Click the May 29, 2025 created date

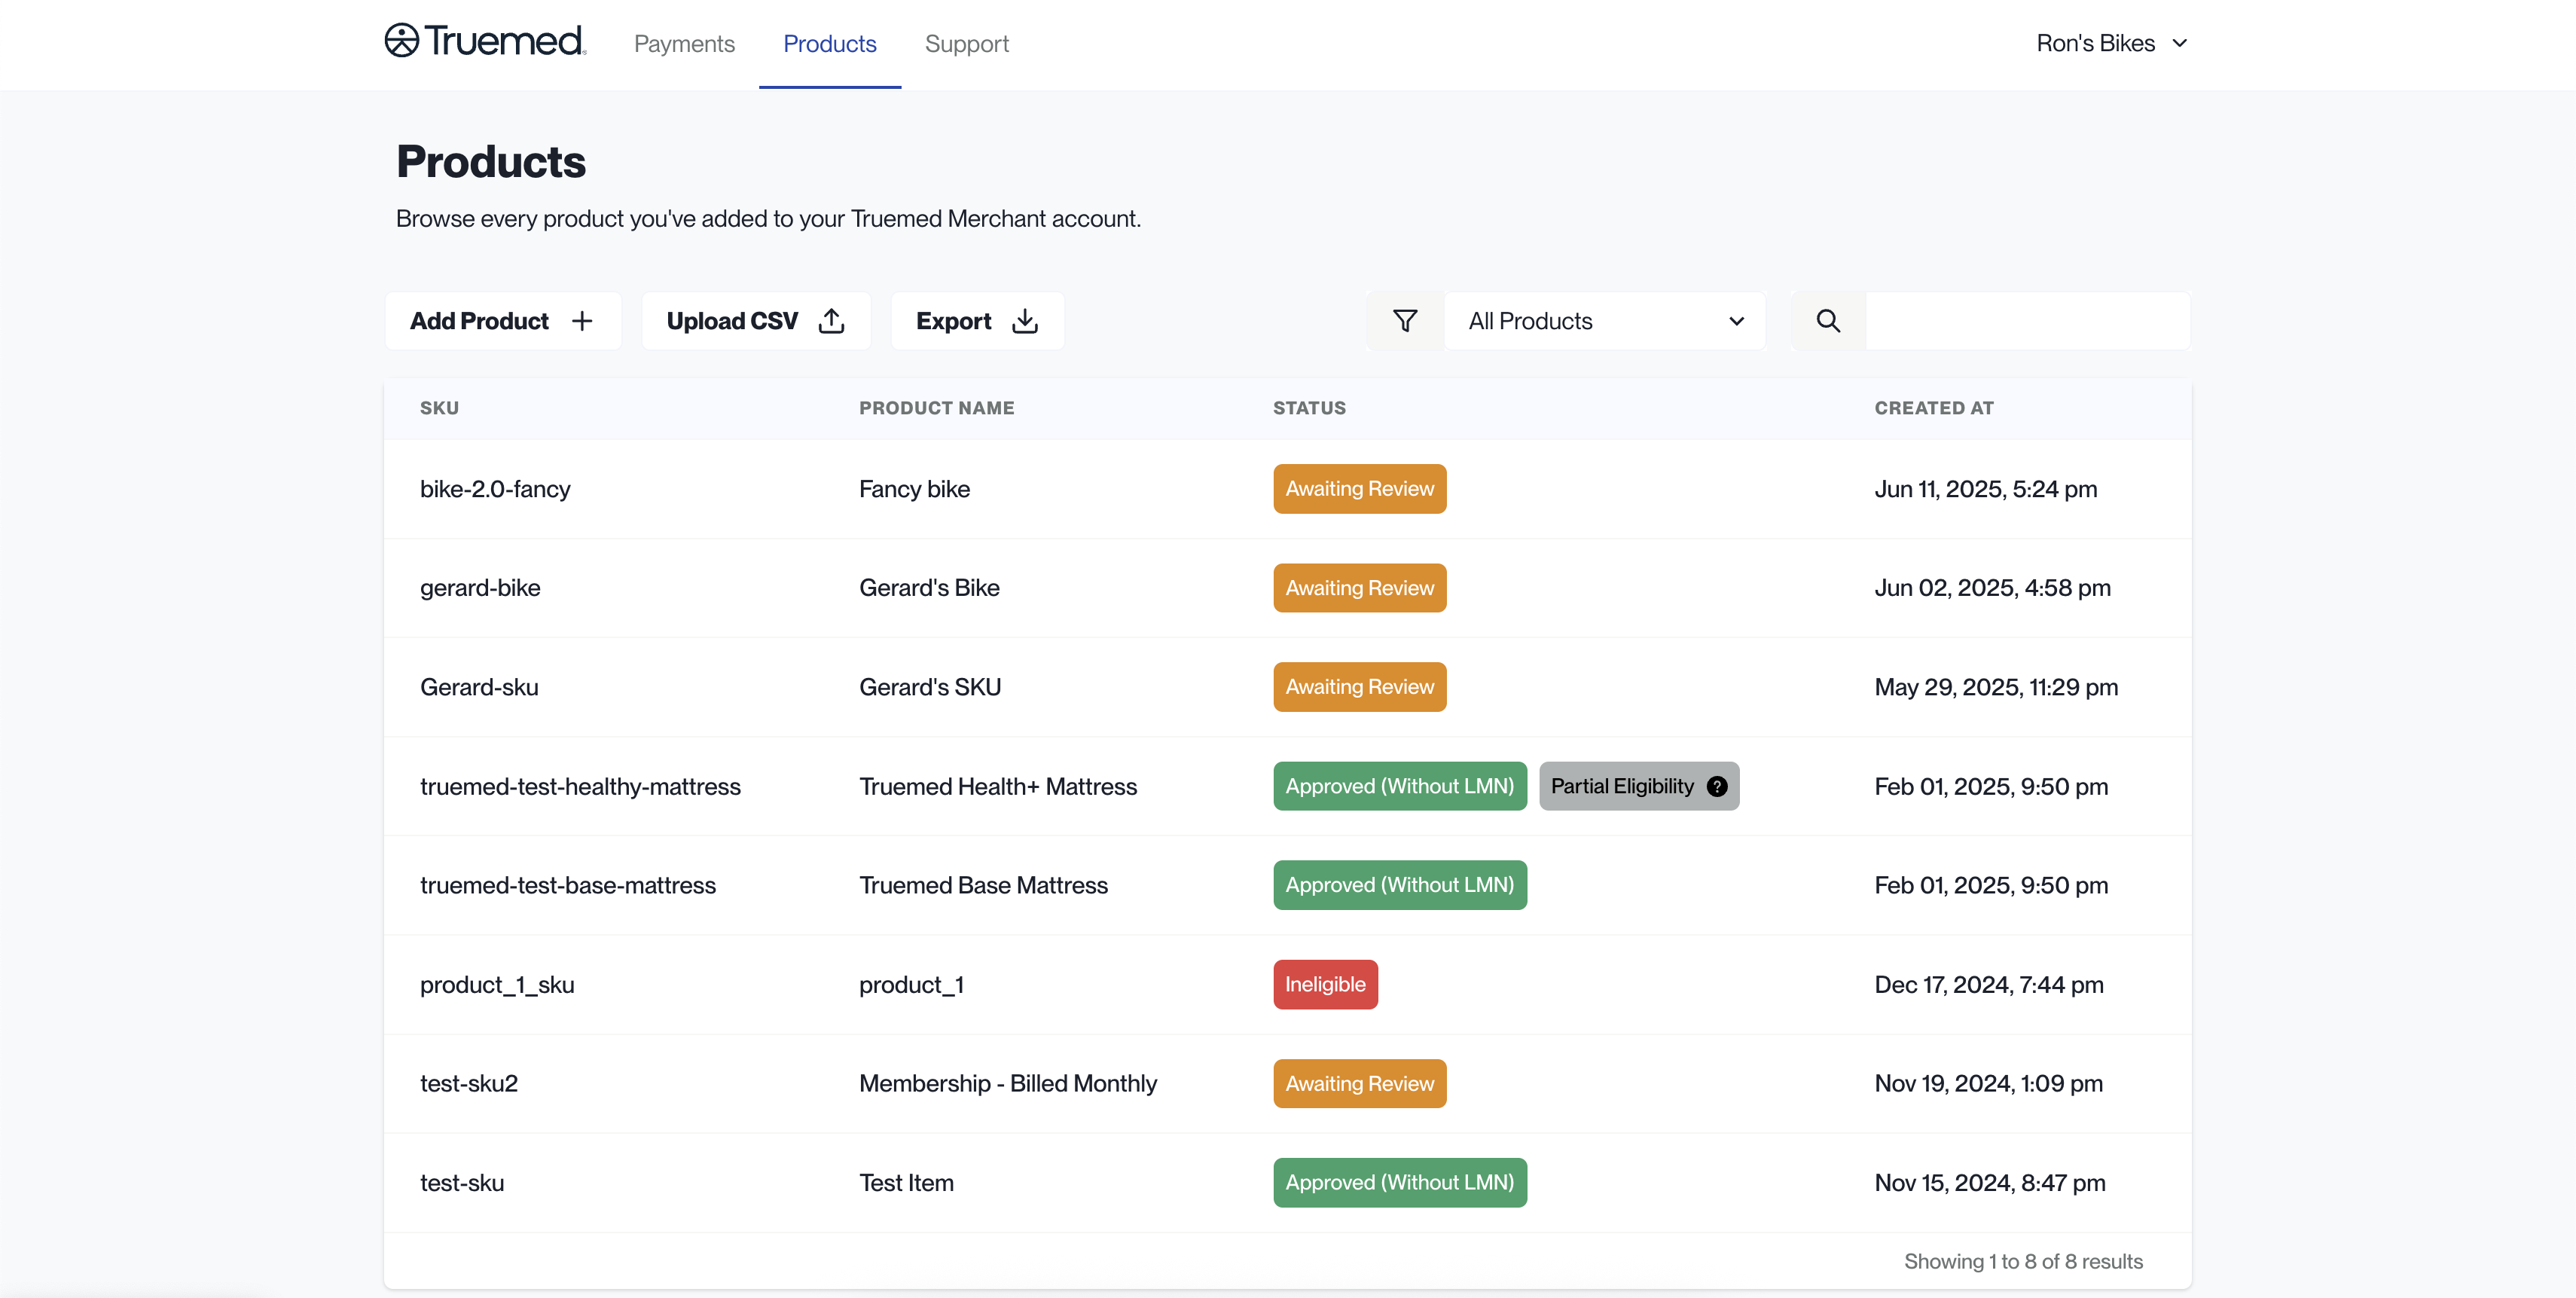tap(1996, 687)
